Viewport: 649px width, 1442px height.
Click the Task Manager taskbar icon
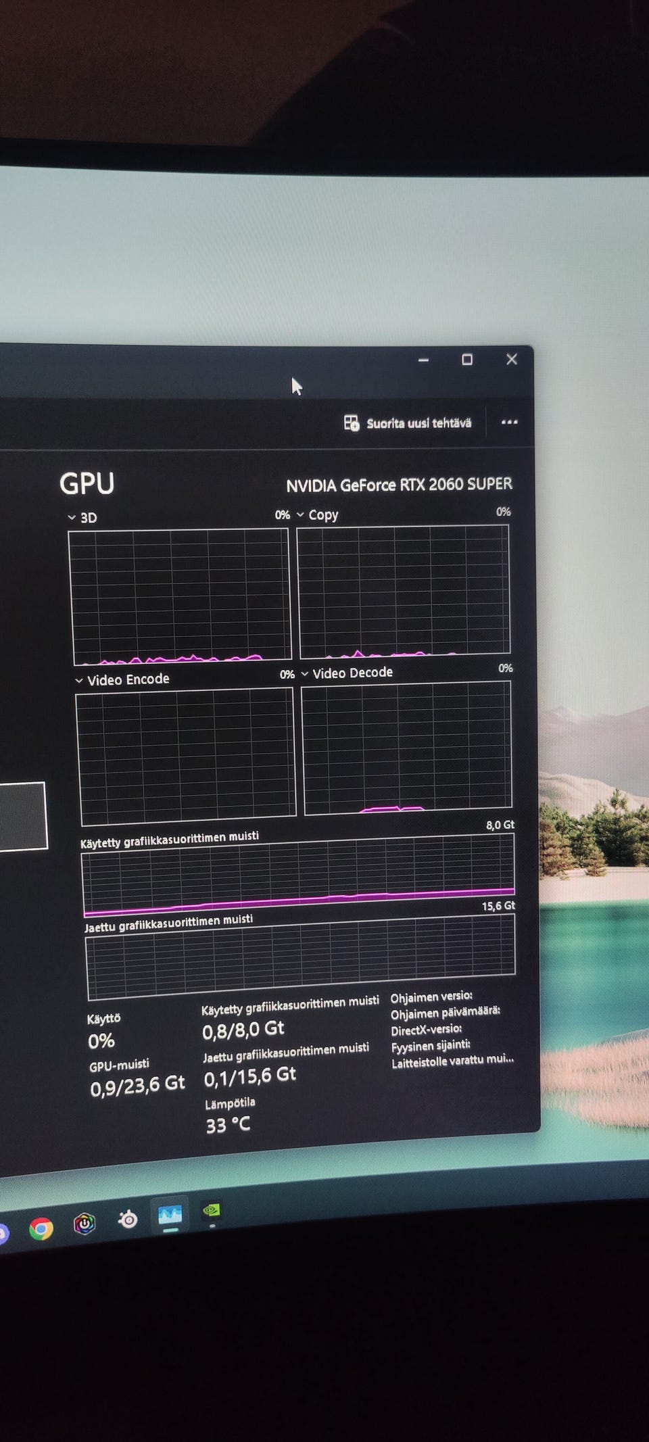(x=170, y=1215)
